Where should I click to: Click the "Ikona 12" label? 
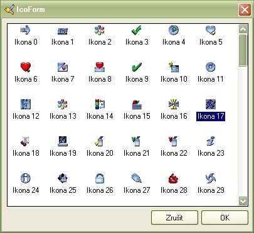26,116
